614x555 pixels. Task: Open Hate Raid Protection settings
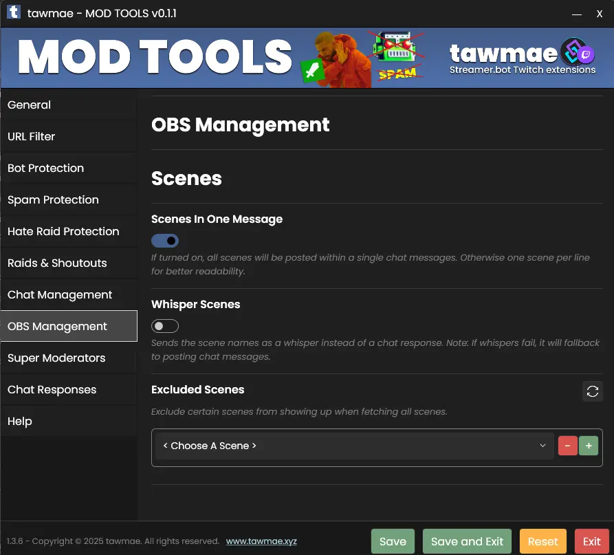coord(69,232)
